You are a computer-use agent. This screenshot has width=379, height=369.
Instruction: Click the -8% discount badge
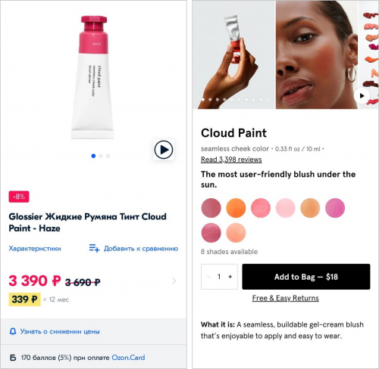(19, 197)
